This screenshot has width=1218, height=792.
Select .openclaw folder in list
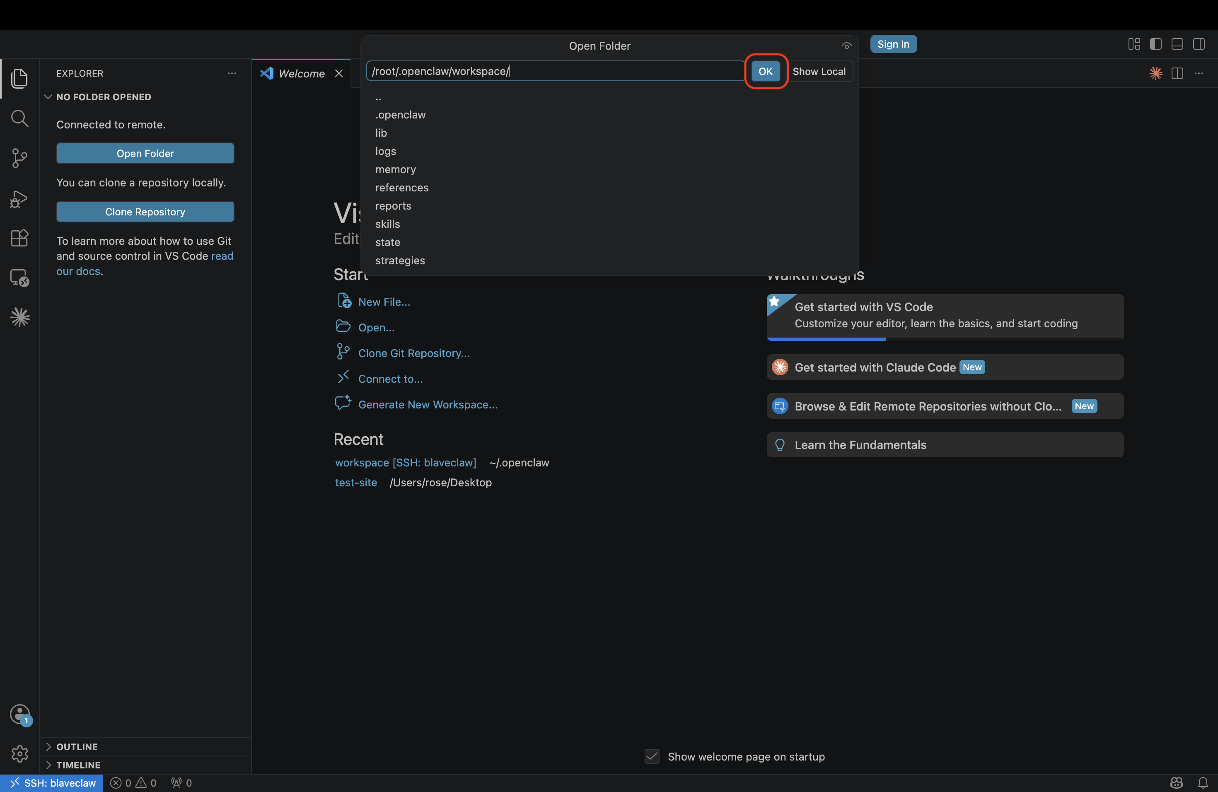[609, 115]
